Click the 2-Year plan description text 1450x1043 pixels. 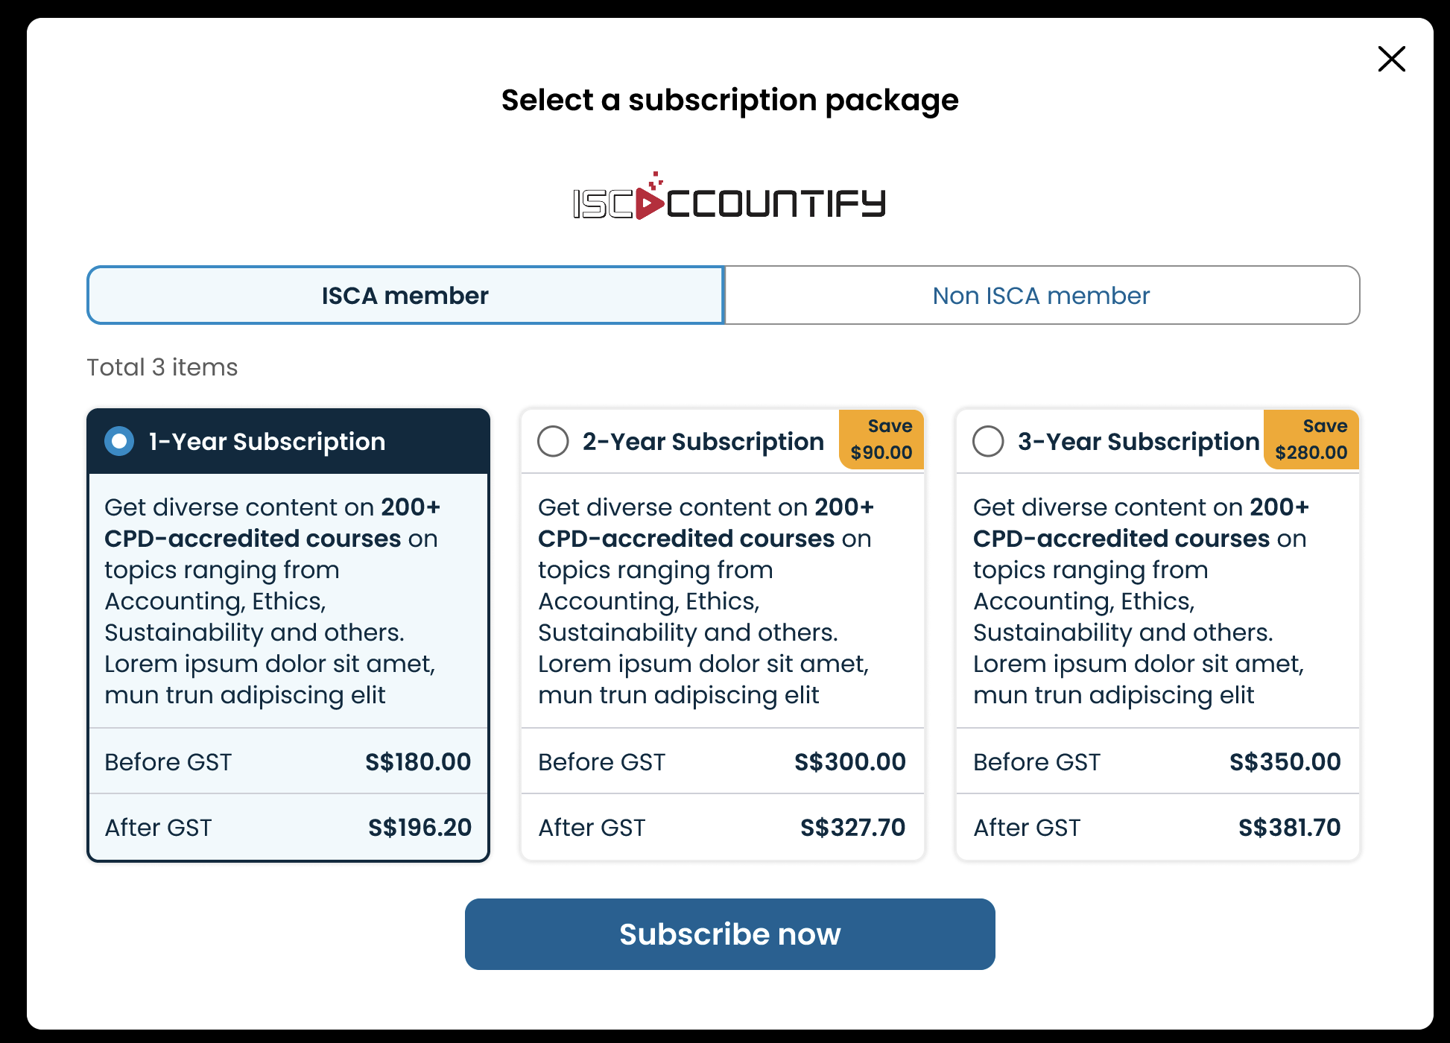tap(704, 600)
